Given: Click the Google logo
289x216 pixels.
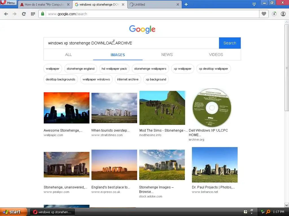Looking at the screenshot, I should click(x=142, y=29).
